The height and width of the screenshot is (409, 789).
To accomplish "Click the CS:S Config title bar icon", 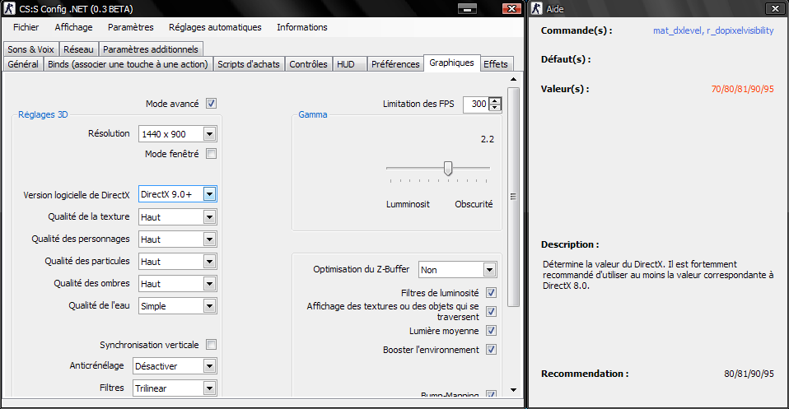I will click(11, 9).
